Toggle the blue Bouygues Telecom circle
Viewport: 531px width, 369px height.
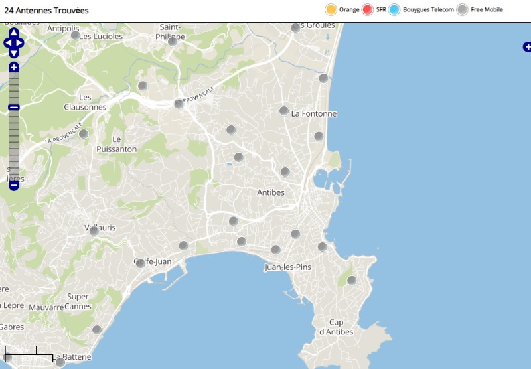(395, 9)
